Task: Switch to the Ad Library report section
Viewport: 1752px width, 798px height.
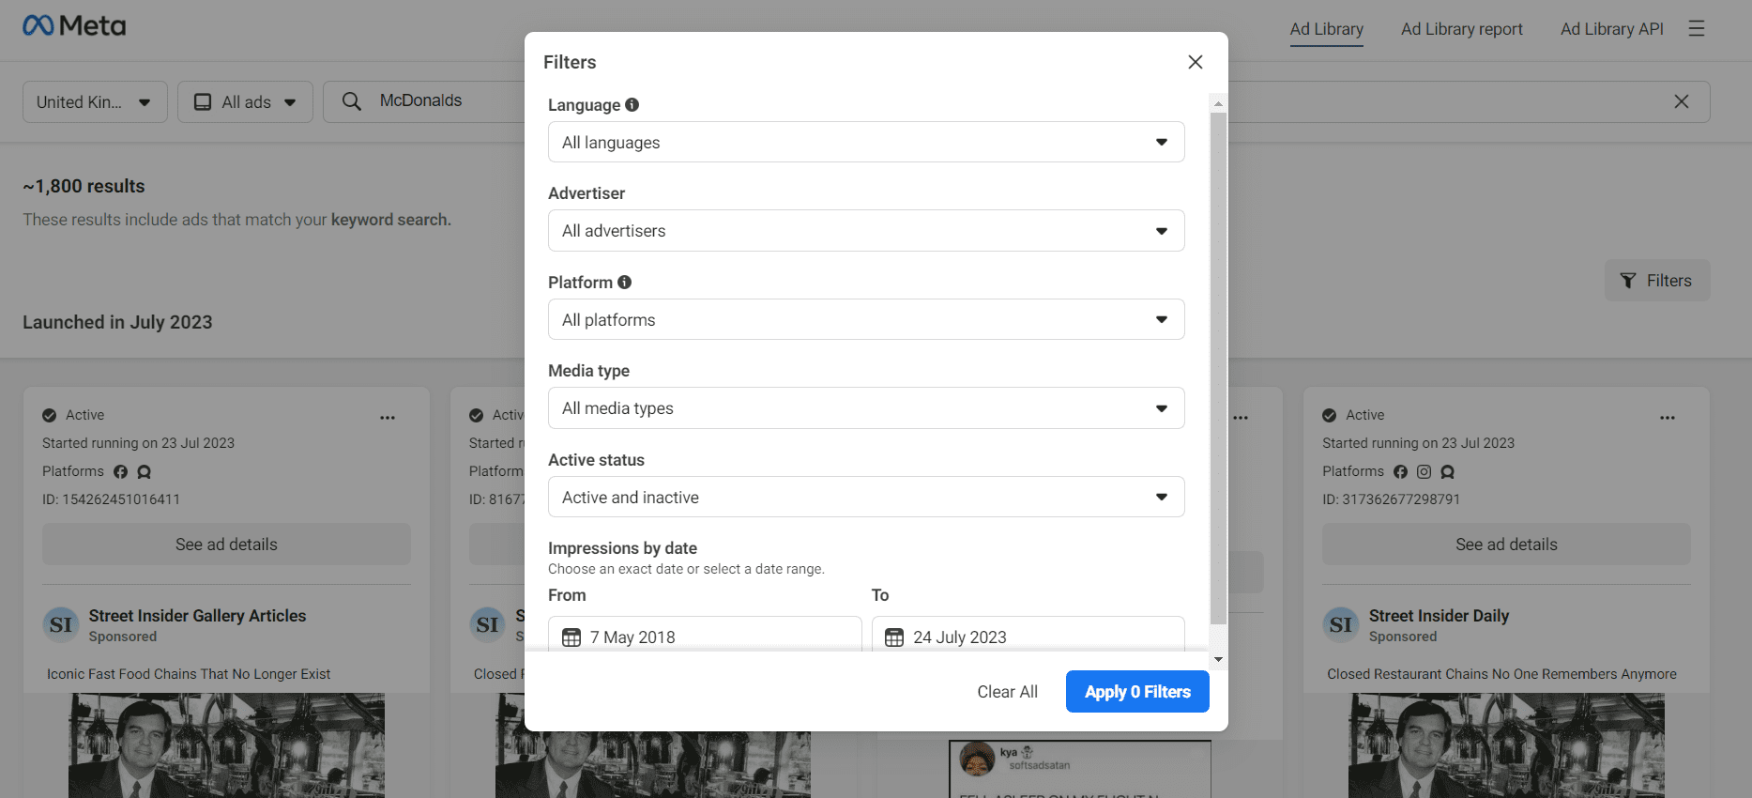Action: click(x=1461, y=28)
